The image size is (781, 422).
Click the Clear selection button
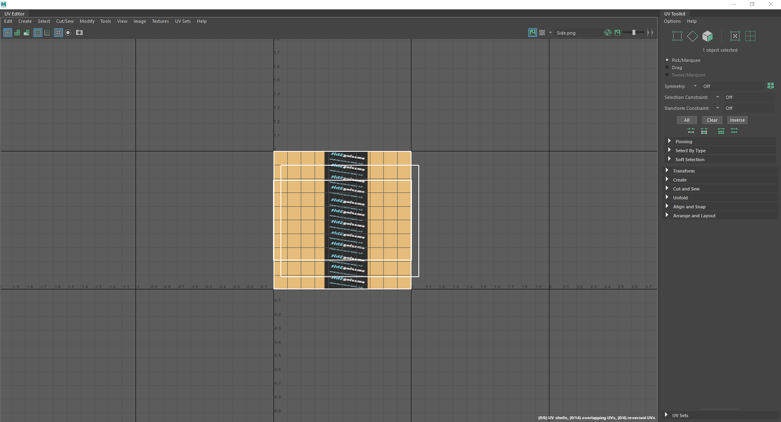[x=711, y=120]
